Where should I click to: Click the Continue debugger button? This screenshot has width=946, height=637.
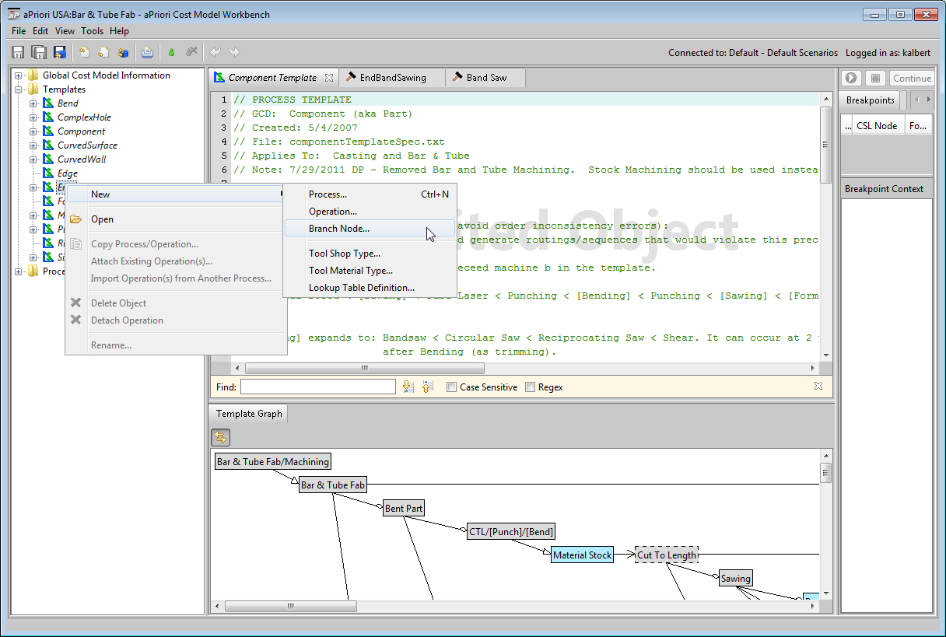(x=912, y=78)
